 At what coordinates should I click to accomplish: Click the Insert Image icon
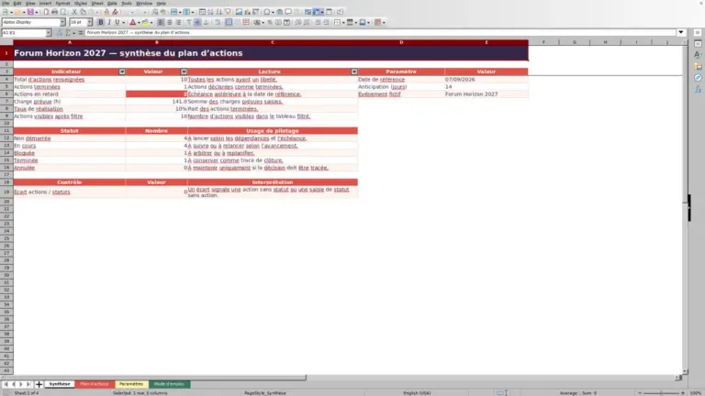pyautogui.click(x=240, y=12)
